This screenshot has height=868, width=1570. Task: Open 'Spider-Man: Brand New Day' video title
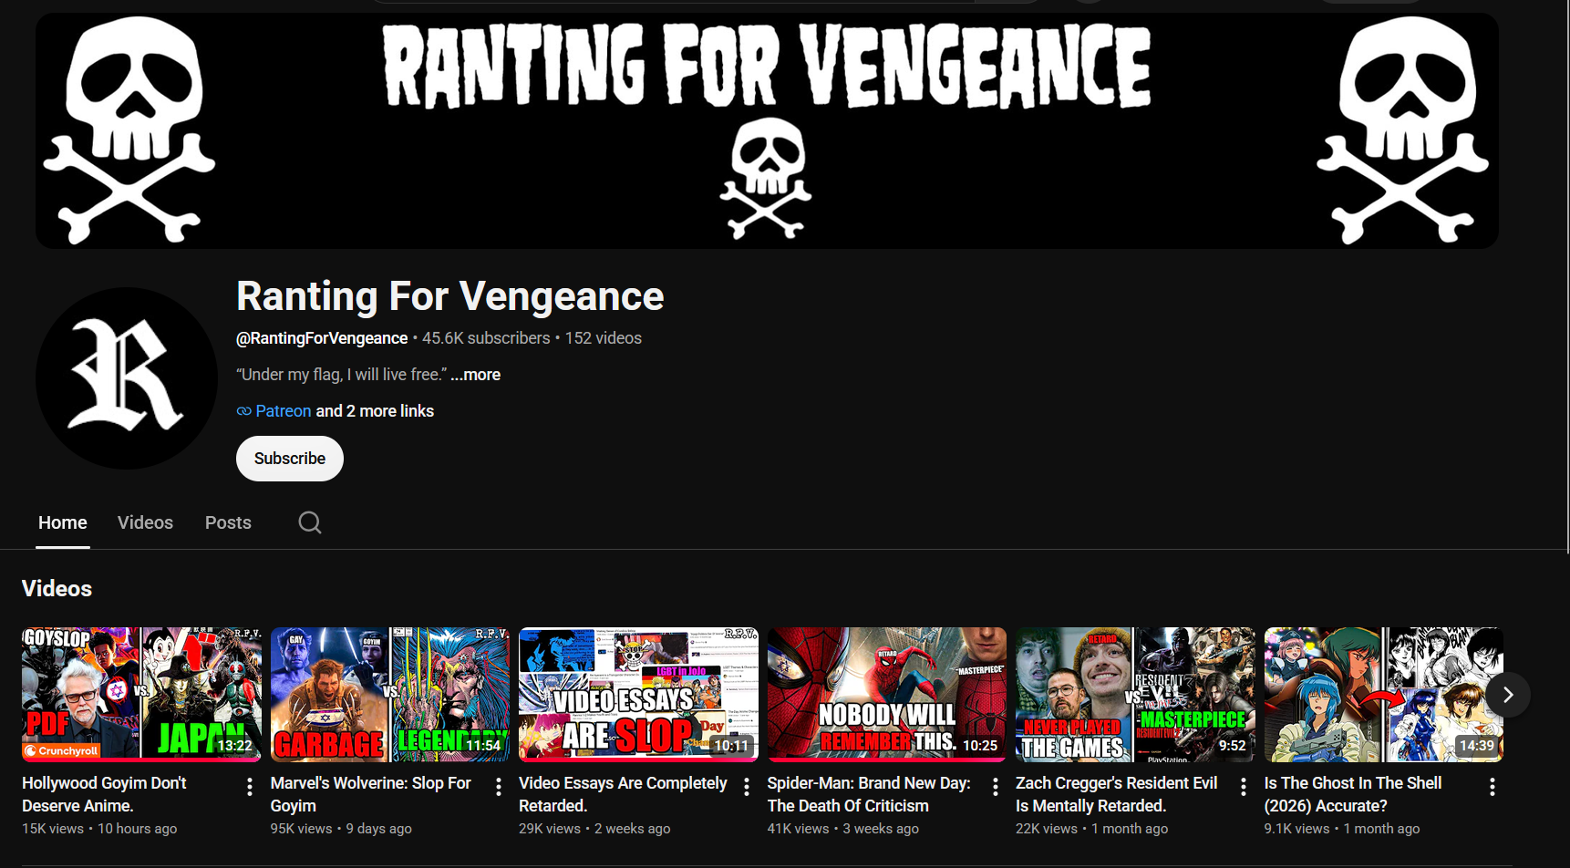(x=869, y=794)
